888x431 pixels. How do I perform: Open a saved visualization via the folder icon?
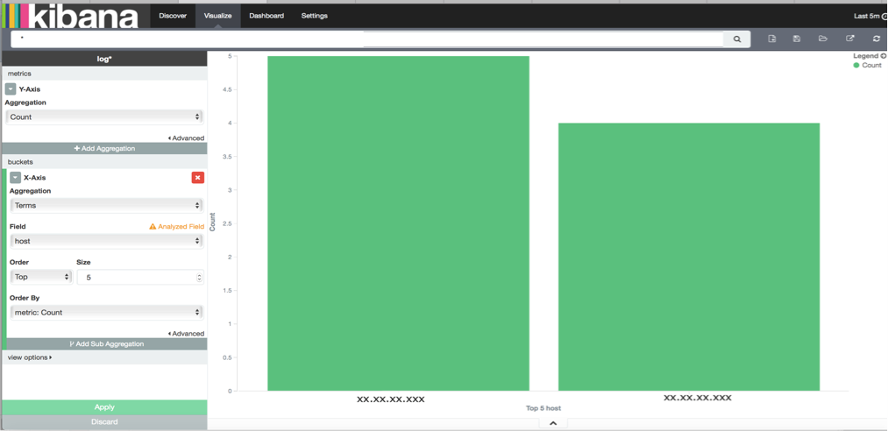point(823,39)
